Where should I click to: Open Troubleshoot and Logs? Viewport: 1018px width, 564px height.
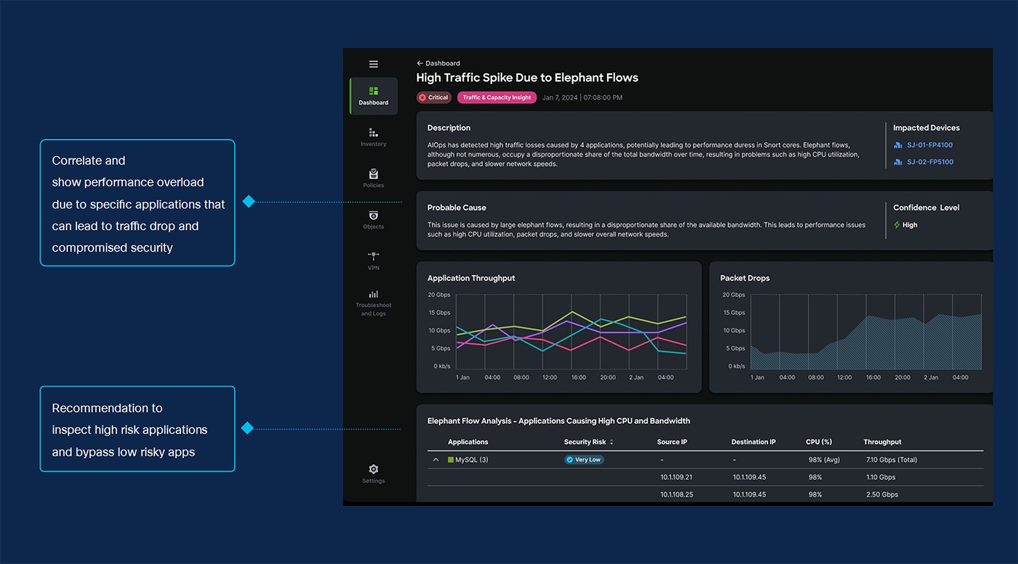click(x=373, y=301)
